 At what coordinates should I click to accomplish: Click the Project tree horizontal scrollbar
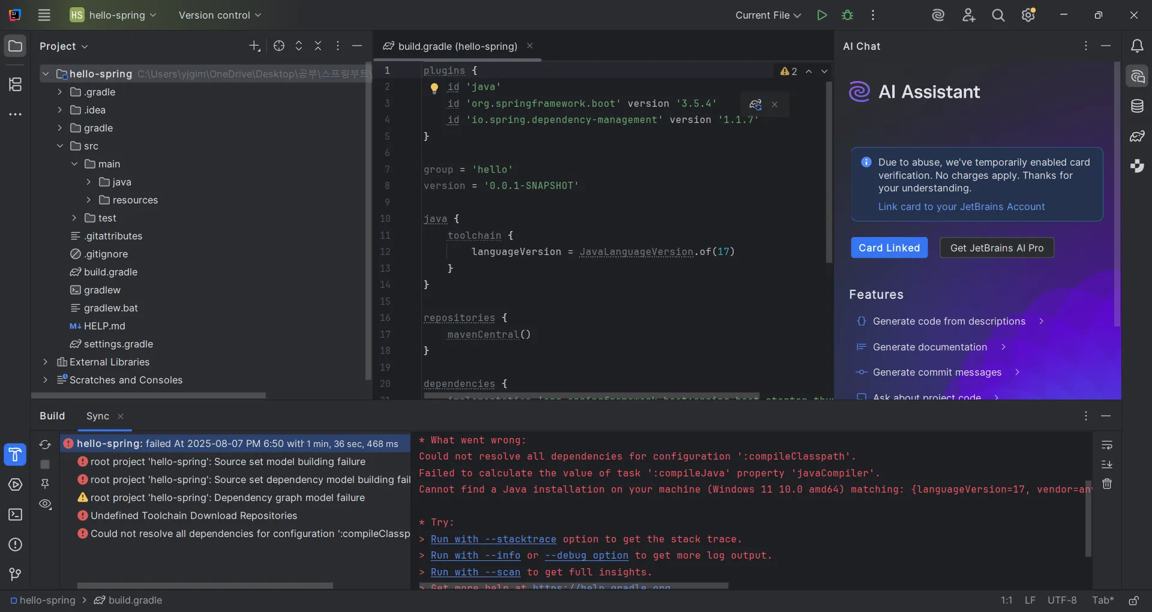(148, 395)
